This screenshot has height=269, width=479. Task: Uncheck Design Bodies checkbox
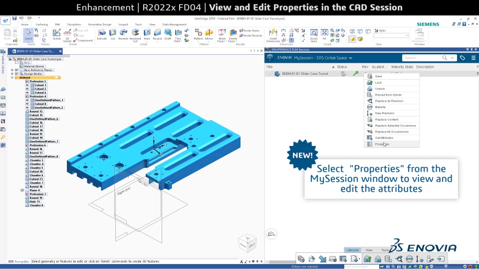[17, 74]
